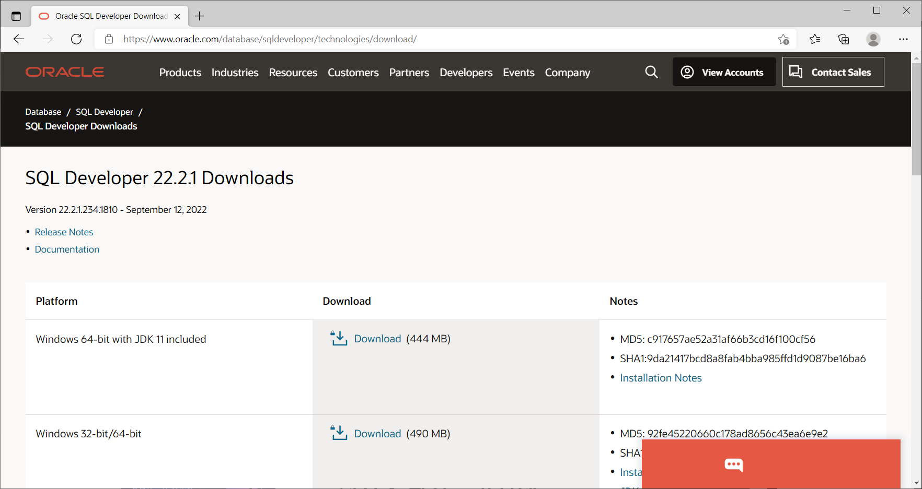Open a new tab with plus icon
Screen dimensions: 922x489
(200, 16)
